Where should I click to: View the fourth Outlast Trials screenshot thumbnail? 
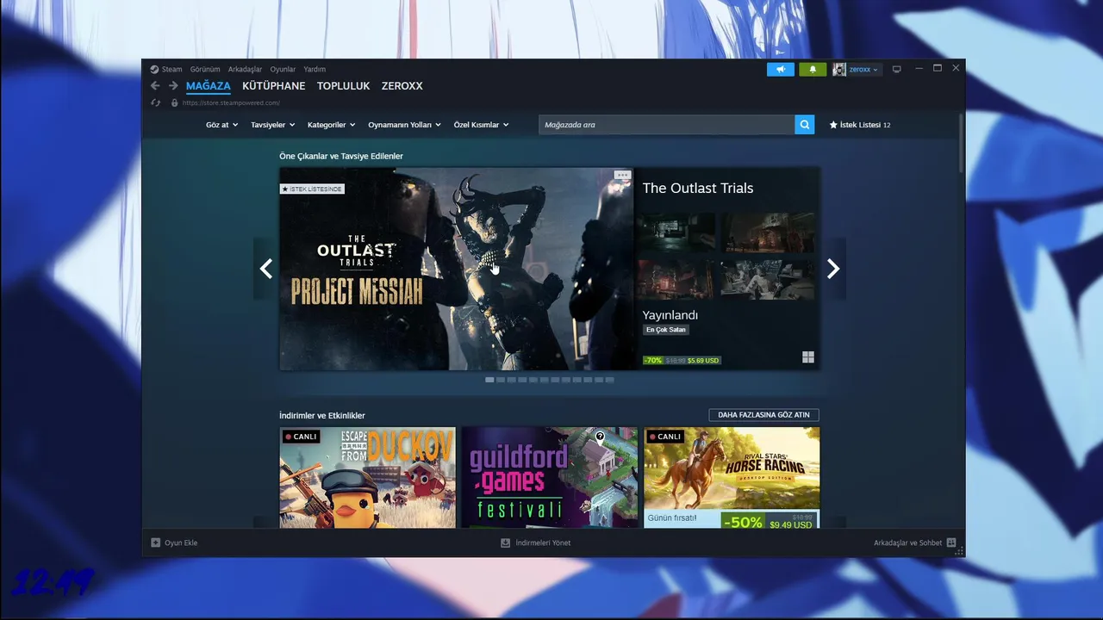(x=768, y=280)
